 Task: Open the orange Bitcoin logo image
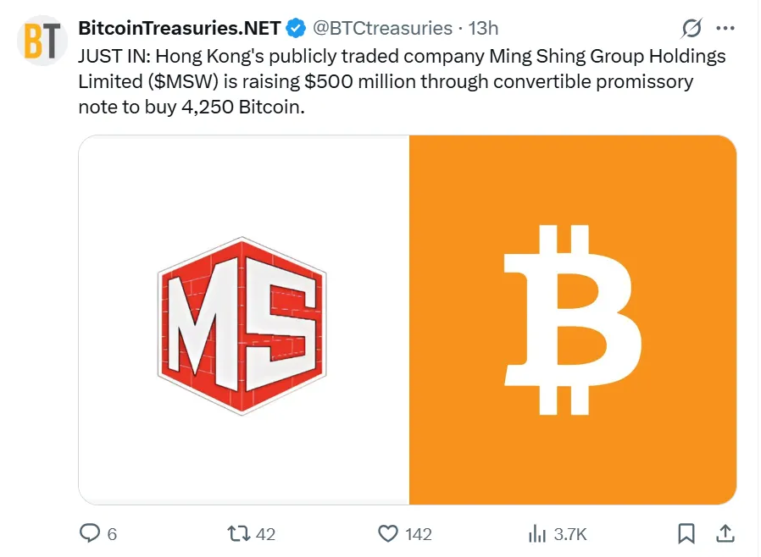573,320
